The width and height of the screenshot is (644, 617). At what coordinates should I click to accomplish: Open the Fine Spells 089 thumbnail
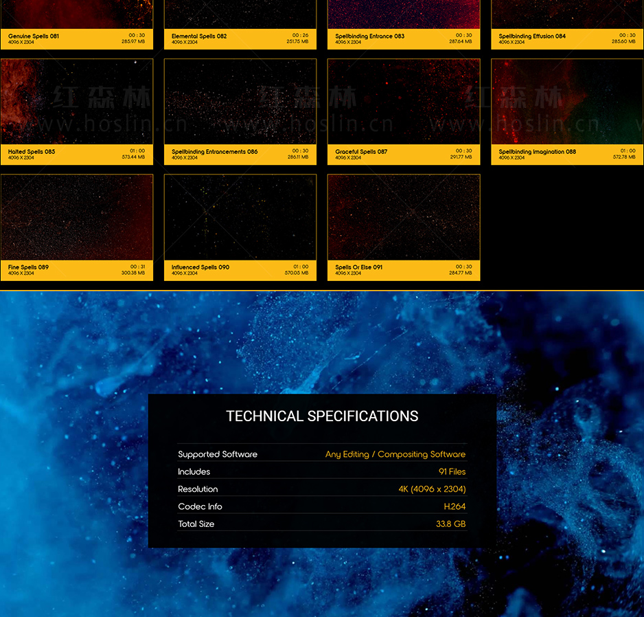tap(77, 217)
